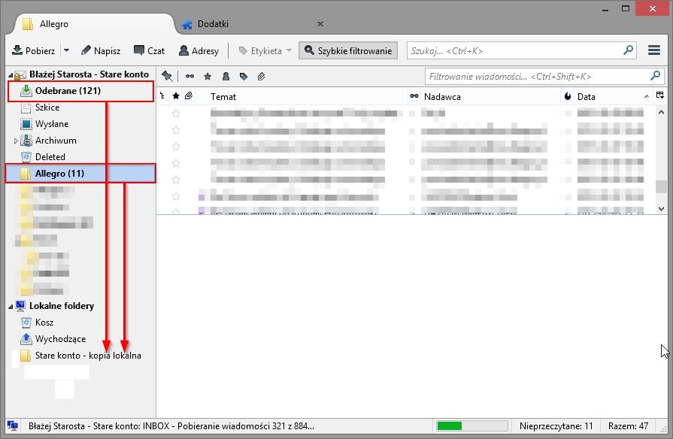Close the Dodatki tab
This screenshot has height=439, width=673.
point(320,24)
